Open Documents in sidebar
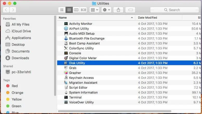The height and width of the screenshot is (114, 202). [18, 51]
